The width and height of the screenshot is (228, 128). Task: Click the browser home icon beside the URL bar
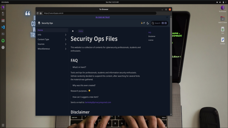click(x=41, y=13)
